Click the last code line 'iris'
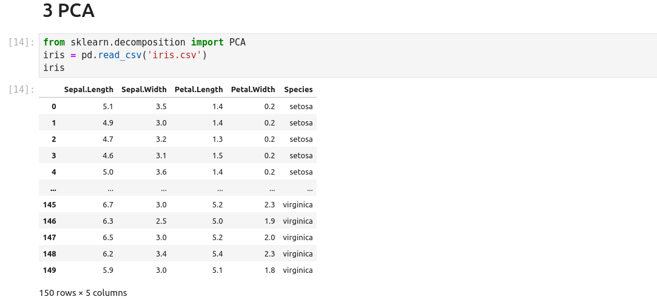 click(x=54, y=68)
